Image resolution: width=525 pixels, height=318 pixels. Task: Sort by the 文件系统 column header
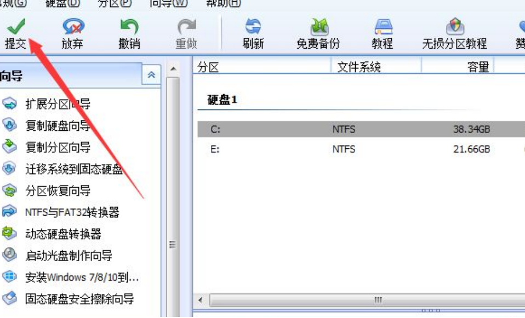358,67
